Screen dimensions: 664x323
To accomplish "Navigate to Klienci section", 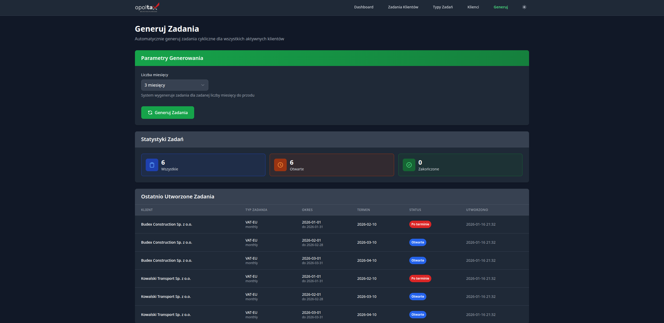I will point(473,7).
